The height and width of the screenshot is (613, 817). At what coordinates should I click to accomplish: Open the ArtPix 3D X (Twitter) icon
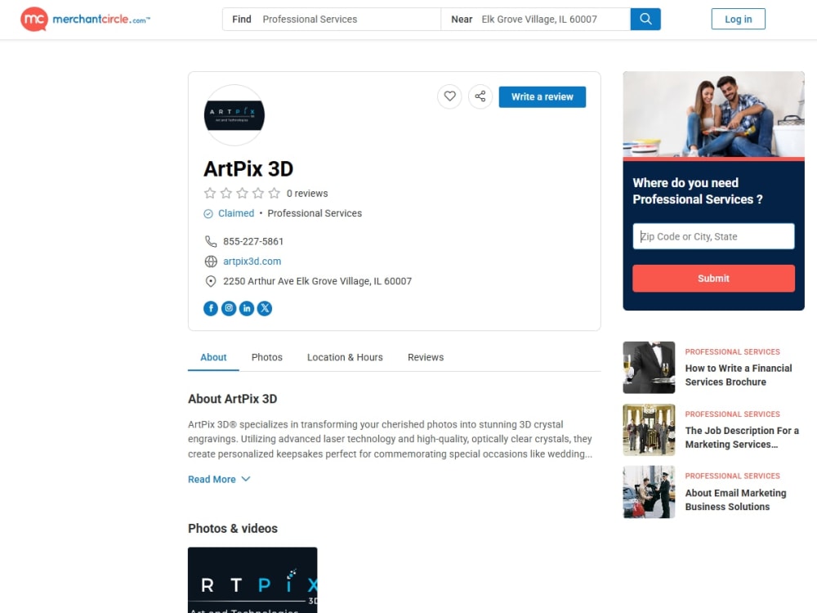[265, 309]
